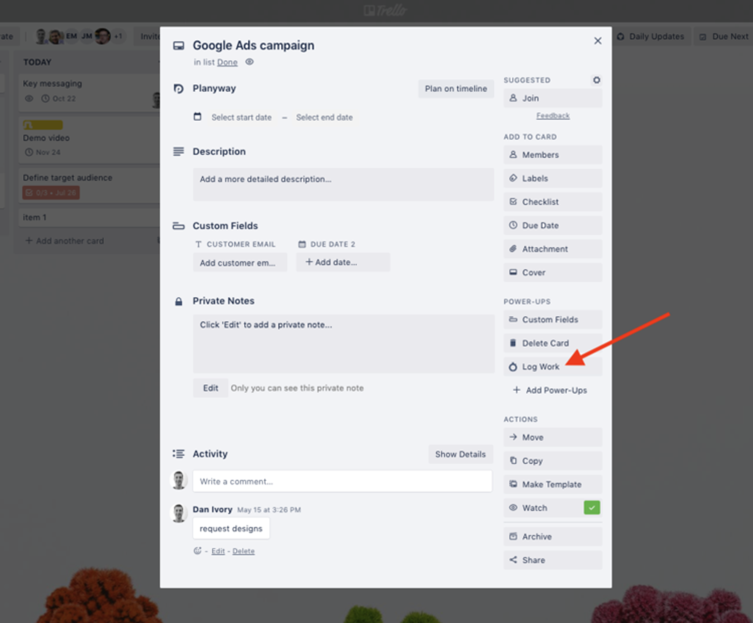The image size is (753, 623).
Task: Click Dan Ivory's name in activity
Action: click(212, 510)
